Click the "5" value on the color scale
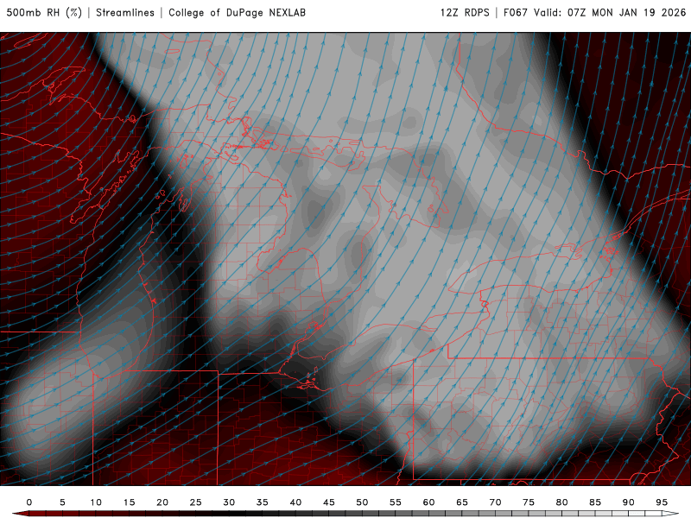691x518 pixels. pyautogui.click(x=62, y=502)
